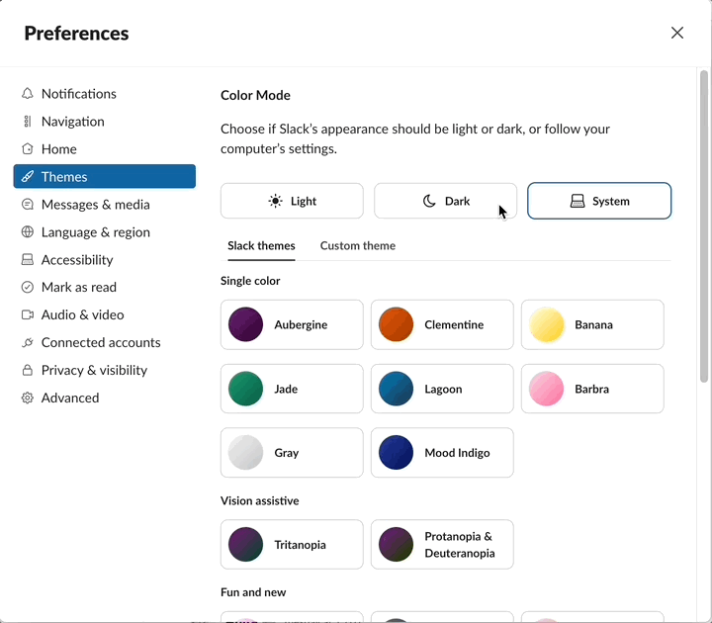Go to Messages & media settings

tap(95, 205)
